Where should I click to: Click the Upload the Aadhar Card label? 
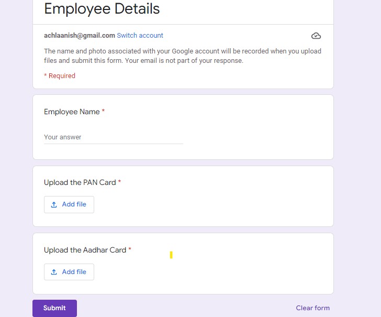point(85,250)
